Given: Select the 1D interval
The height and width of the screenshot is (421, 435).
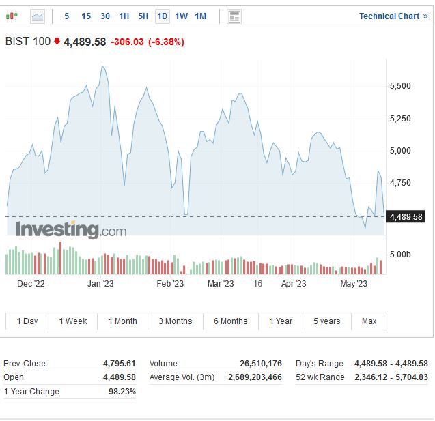Looking at the screenshot, I should [x=162, y=16].
